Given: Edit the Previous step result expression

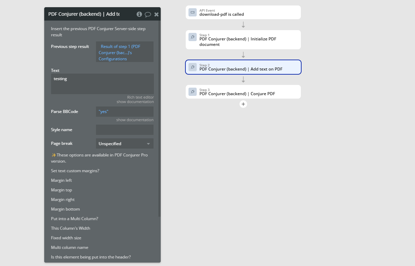Looking at the screenshot, I should (x=125, y=52).
